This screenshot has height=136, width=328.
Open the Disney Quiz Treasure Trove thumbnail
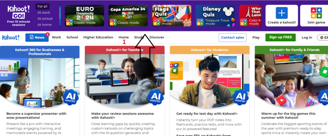[215, 16]
